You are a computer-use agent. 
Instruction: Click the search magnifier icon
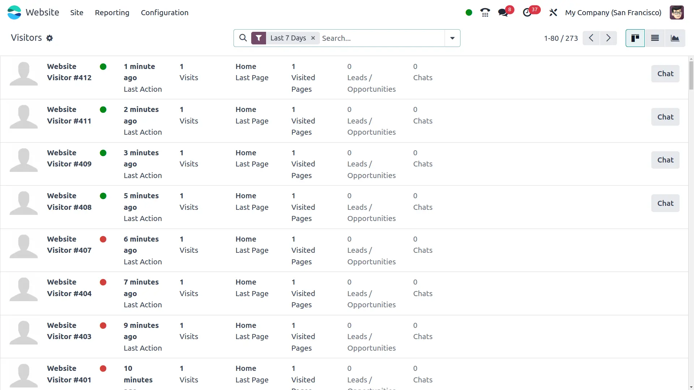[x=243, y=38]
